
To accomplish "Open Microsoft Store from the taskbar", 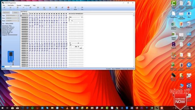I will coord(12,108).
